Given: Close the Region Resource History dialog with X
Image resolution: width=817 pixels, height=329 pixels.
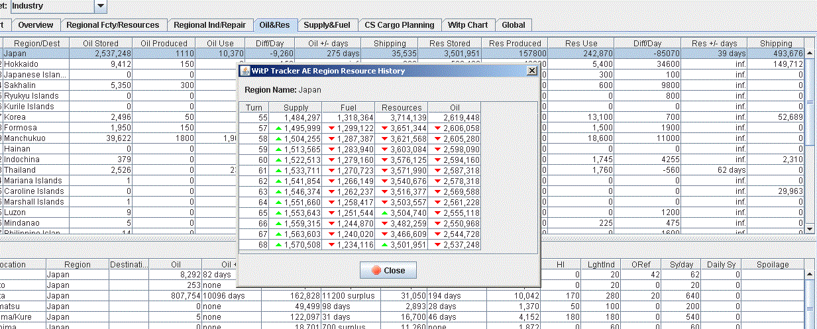Looking at the screenshot, I should click(x=531, y=70).
